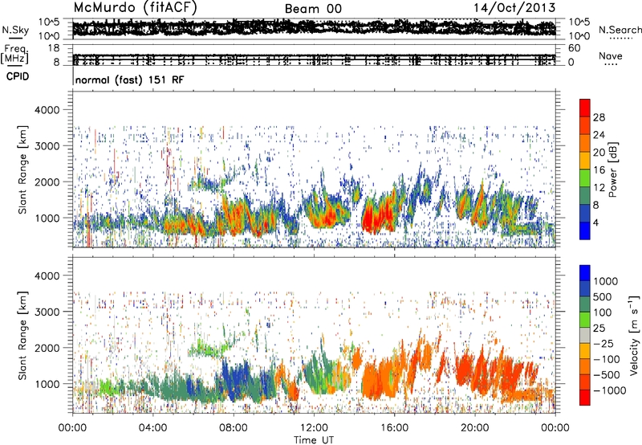Pick the red bottom segment of Velocity colorbar
Screen dimensions: 642x445
585,398
